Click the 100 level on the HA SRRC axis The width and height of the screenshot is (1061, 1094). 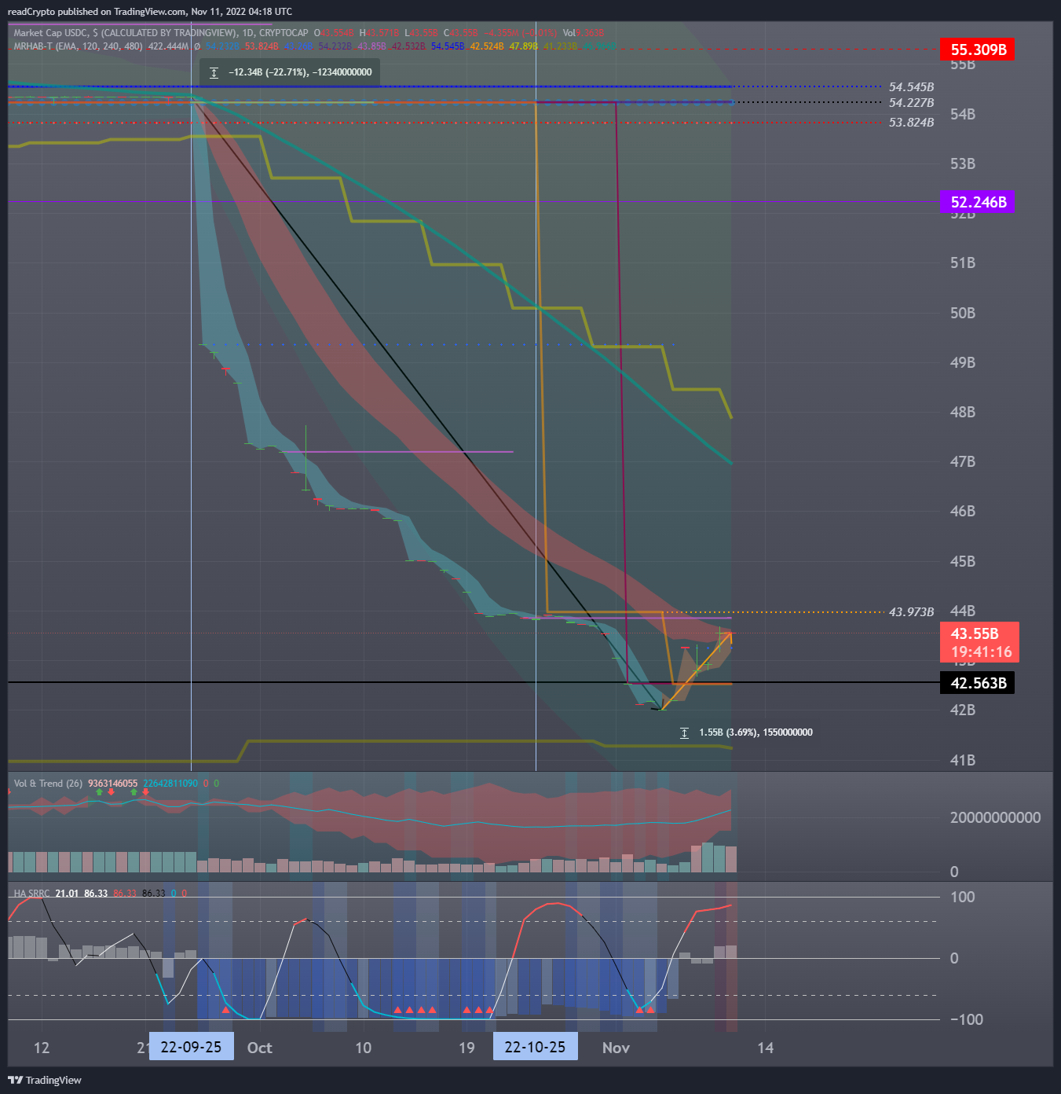962,897
